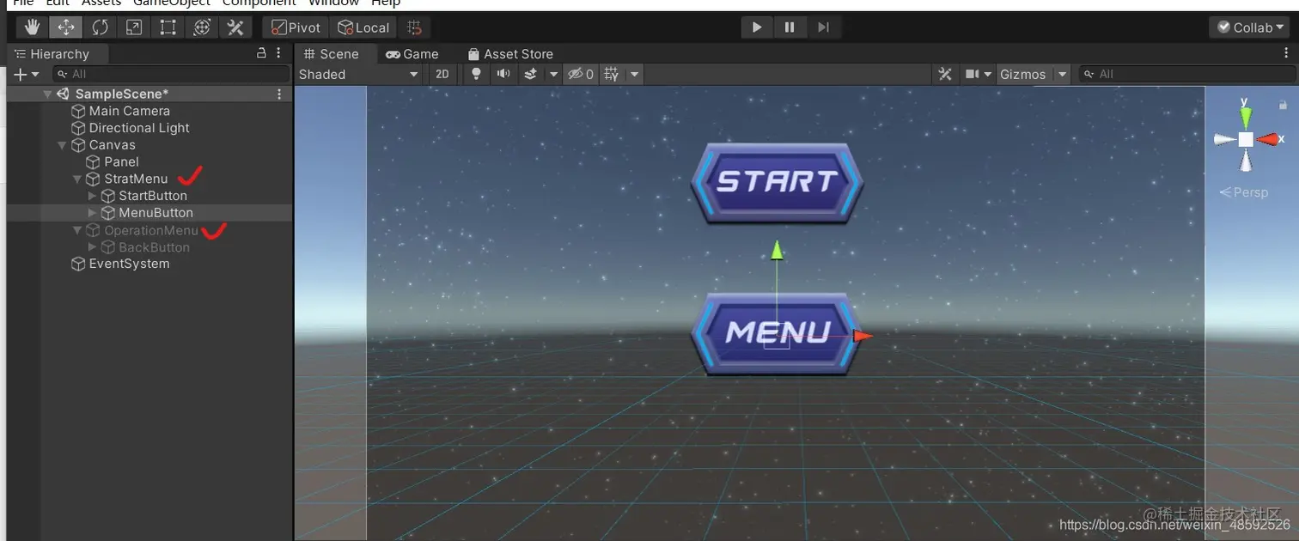Screen dimensions: 1299x541
Task: Toggle scene effects icon
Action: (531, 75)
